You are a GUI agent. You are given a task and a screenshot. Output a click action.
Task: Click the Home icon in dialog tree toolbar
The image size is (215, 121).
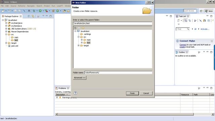75,28
